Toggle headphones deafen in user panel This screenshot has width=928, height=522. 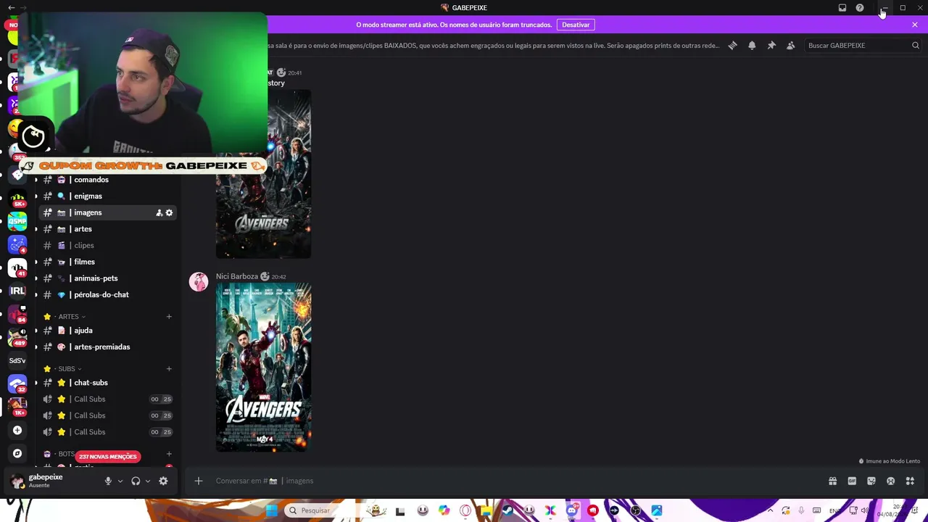136,481
